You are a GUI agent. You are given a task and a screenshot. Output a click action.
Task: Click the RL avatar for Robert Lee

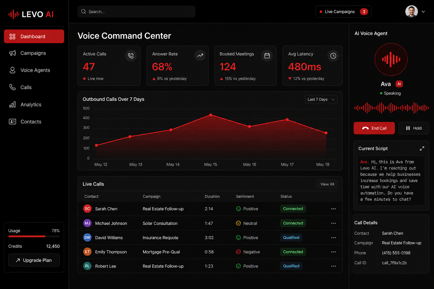87,266
